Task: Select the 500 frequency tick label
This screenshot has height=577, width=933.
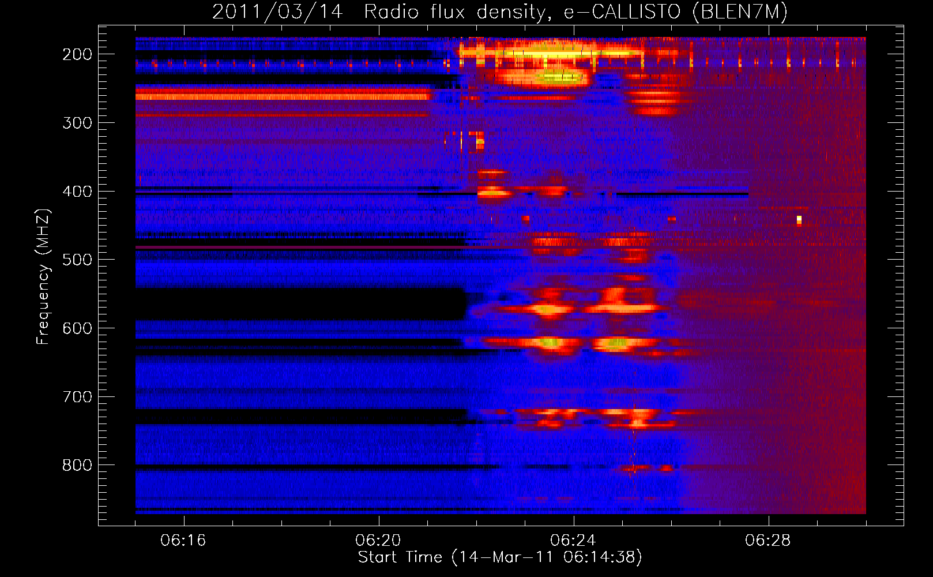Action: pos(77,260)
